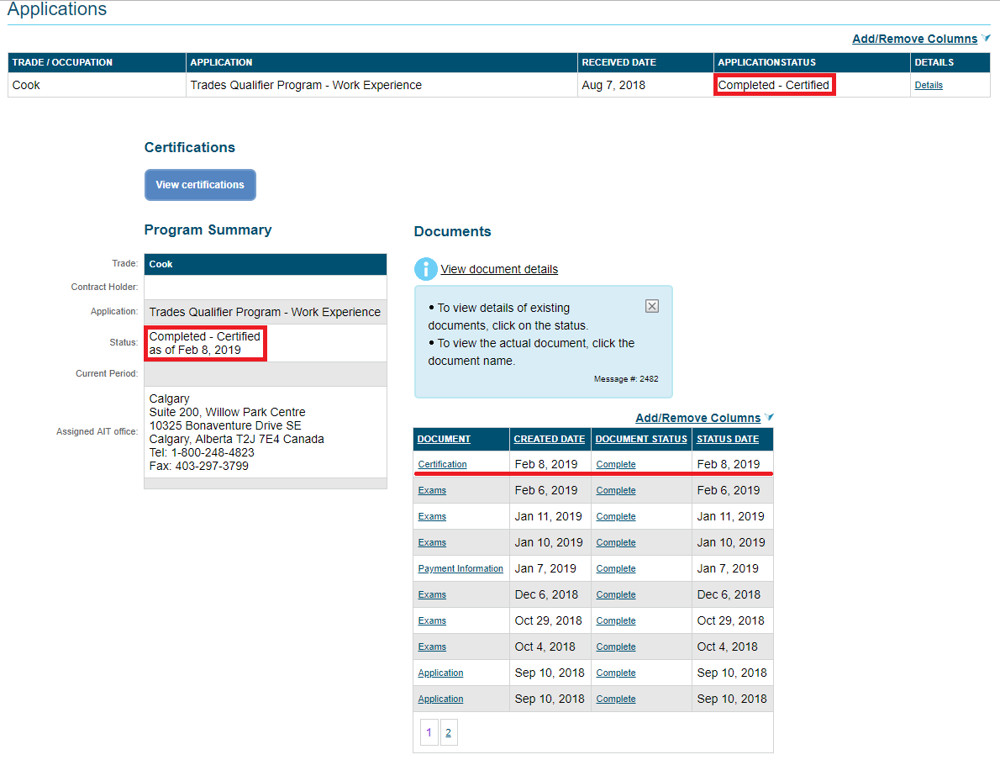Open the Add/Remove Columns link above the Documents table
Image resolution: width=1000 pixels, height=760 pixels.
(x=697, y=418)
